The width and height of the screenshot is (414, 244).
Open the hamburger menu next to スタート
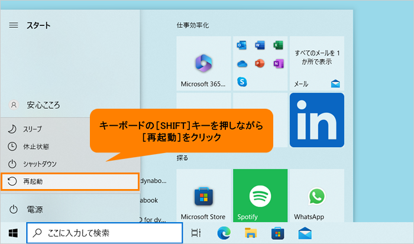pos(14,25)
